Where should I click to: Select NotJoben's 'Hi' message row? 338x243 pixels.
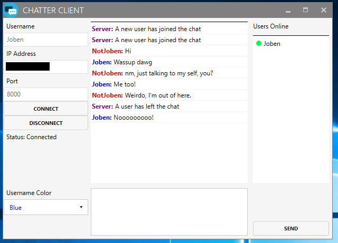coord(169,51)
